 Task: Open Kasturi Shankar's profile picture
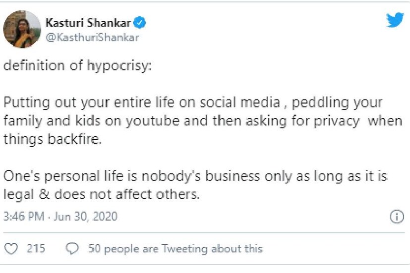point(22,29)
